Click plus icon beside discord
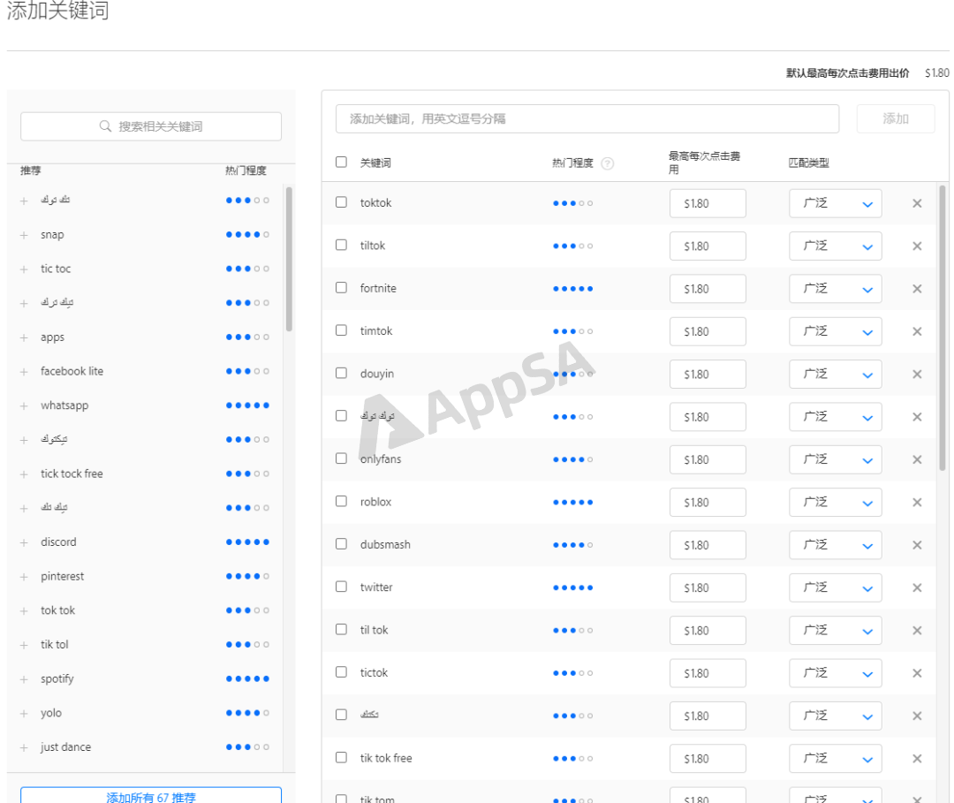954x803 pixels. [x=24, y=542]
